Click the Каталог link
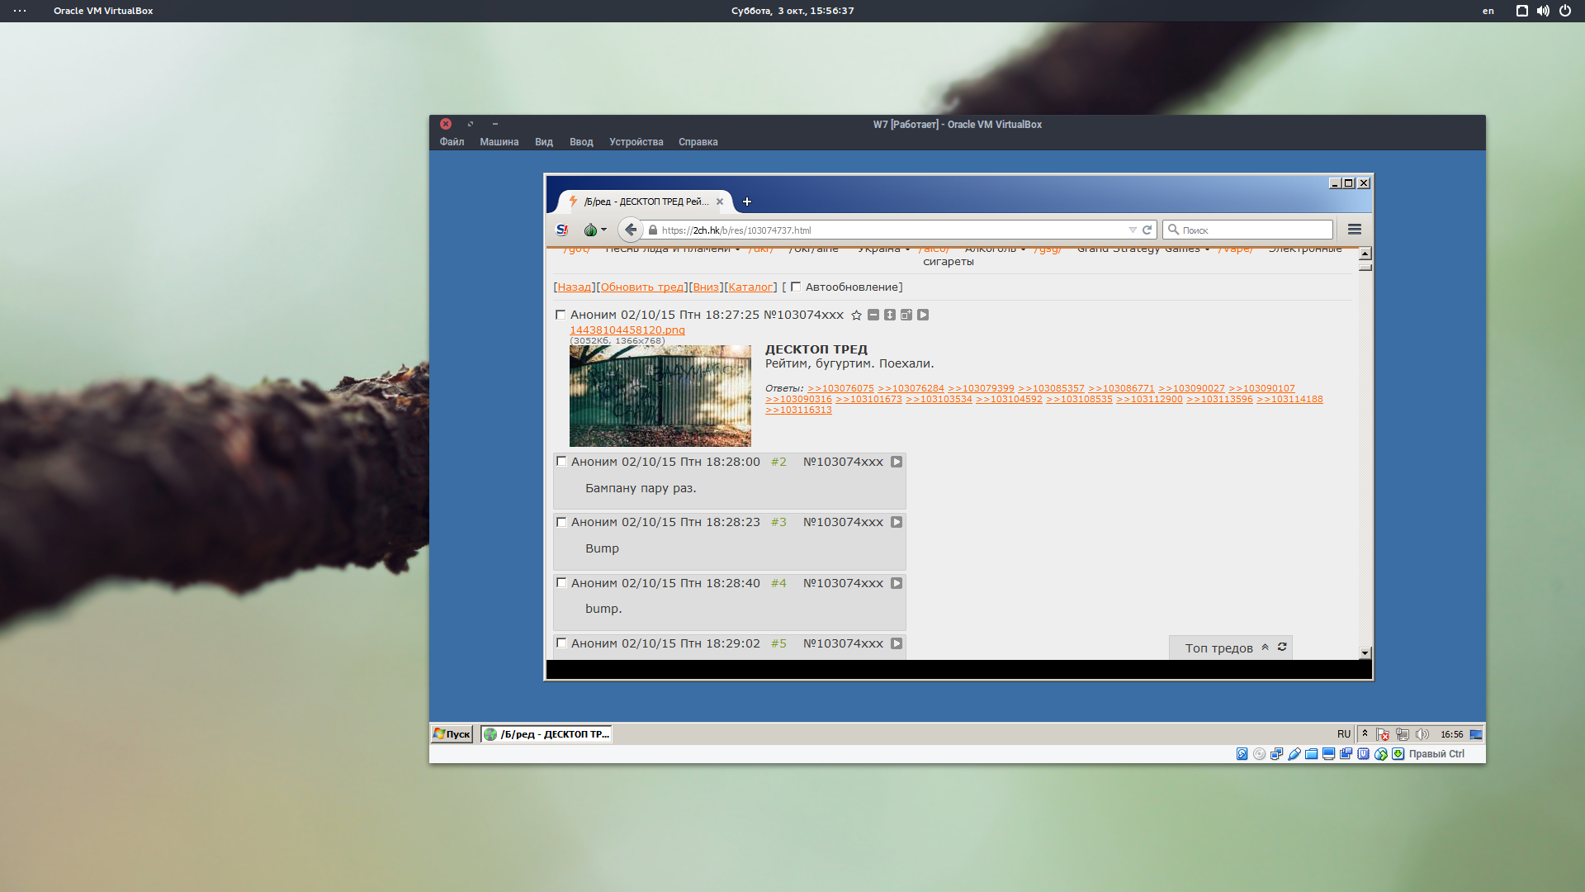This screenshot has height=892, width=1585. (x=750, y=287)
